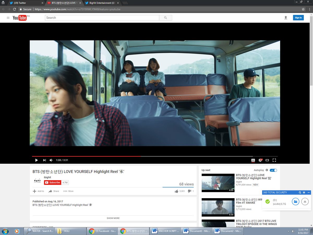Close the Twitter browser tab
The height and width of the screenshot is (235, 313).
[x=43, y=3]
